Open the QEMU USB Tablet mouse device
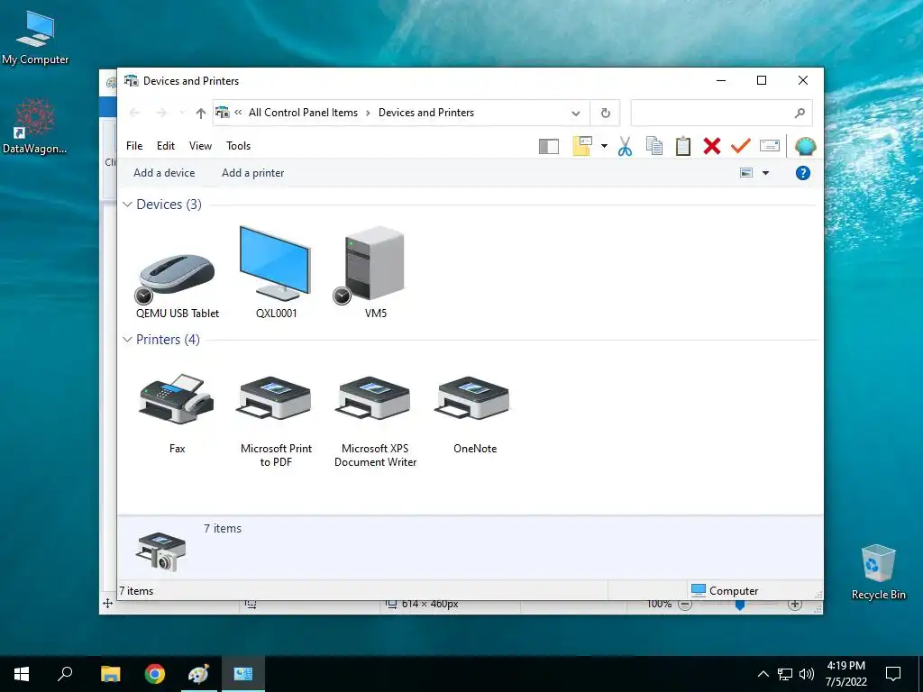The height and width of the screenshot is (692, 923). [178, 276]
